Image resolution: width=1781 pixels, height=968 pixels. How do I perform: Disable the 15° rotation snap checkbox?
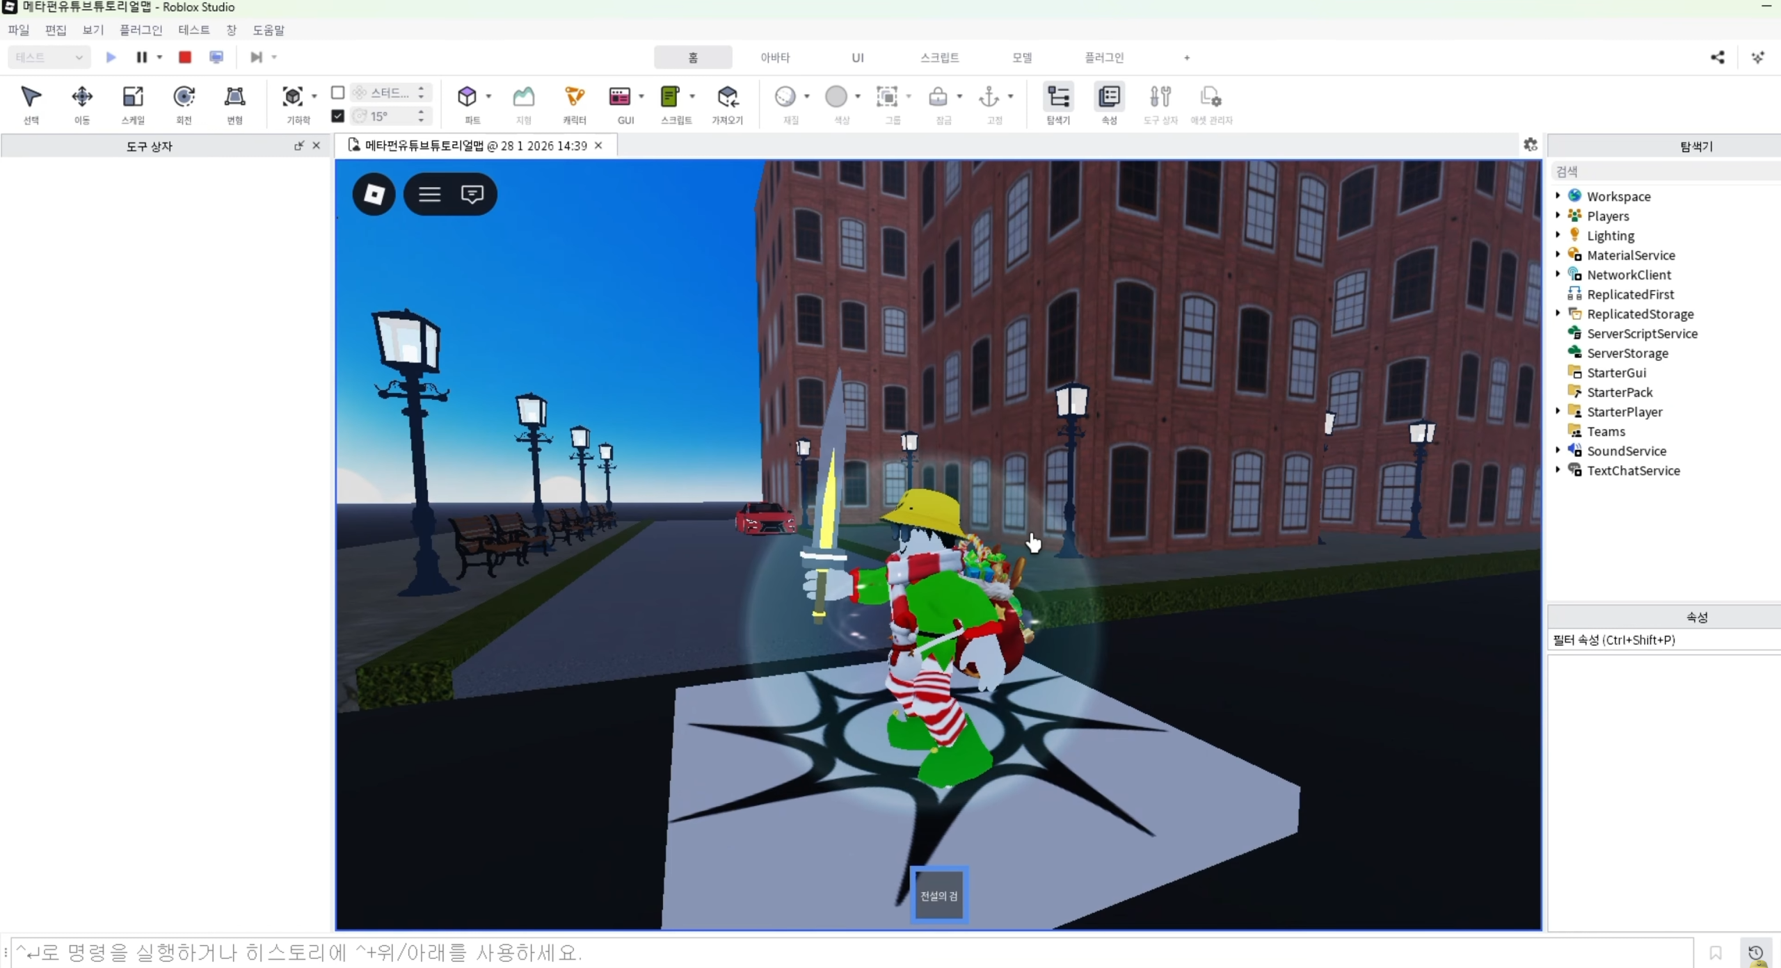pyautogui.click(x=337, y=116)
